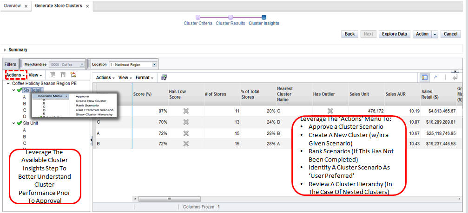Select the Sls Retail tree item

tap(33, 90)
